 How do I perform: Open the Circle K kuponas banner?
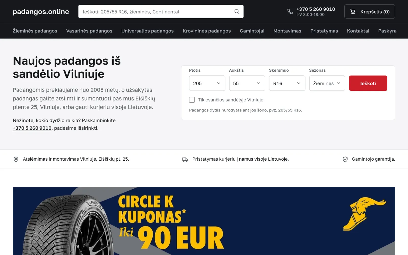[x=204, y=221]
